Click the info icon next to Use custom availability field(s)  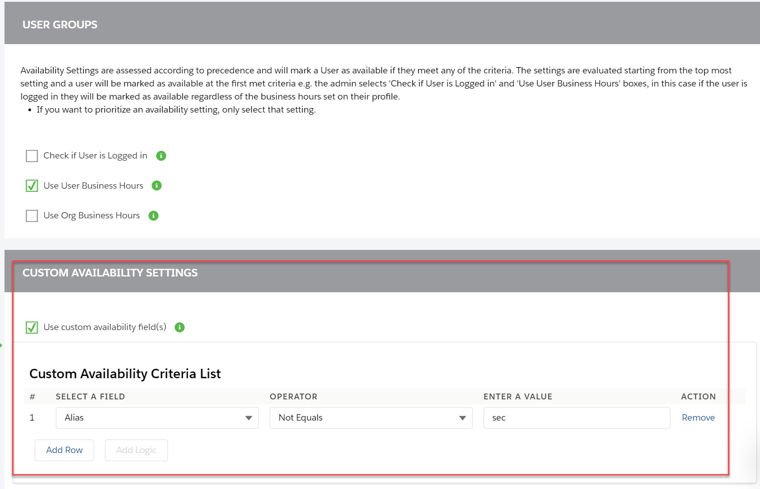click(179, 327)
